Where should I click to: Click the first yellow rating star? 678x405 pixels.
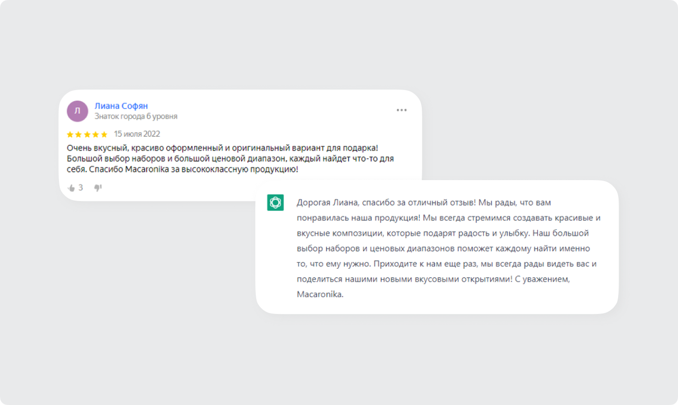click(x=70, y=134)
